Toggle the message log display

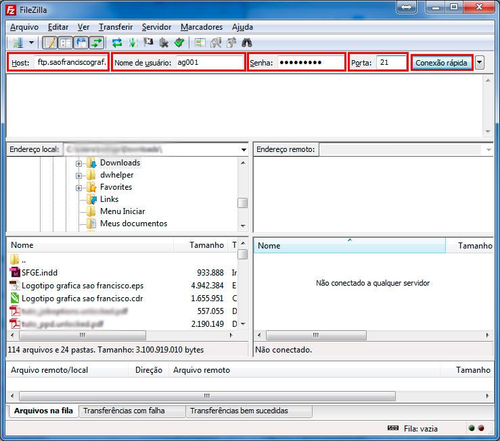(x=50, y=43)
